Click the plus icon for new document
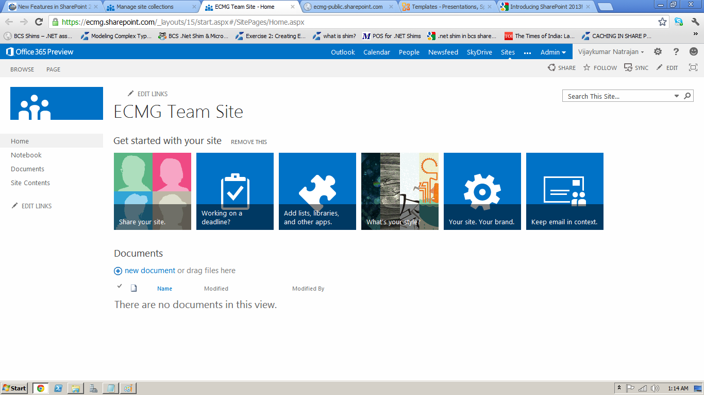704x395 pixels. 118,271
